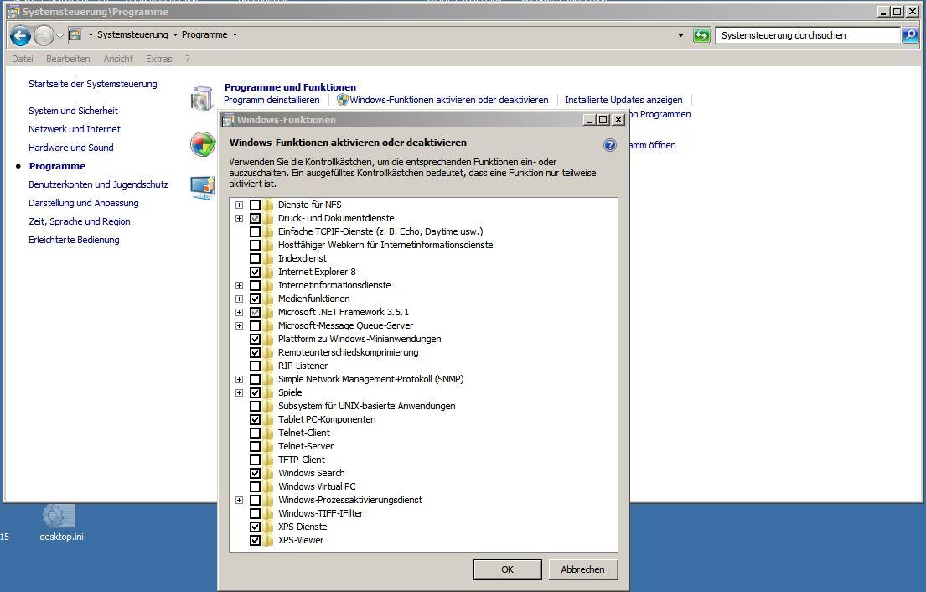926x592 pixels.
Task: Open Netzwerk und Internet category
Action: point(75,129)
